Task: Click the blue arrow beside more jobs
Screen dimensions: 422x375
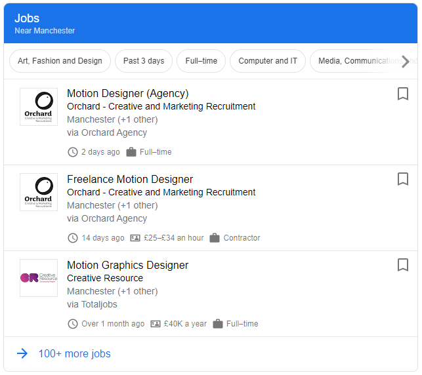Action: [x=22, y=353]
